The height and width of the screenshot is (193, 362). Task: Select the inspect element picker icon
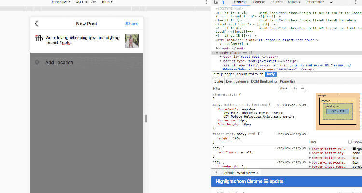pos(216,2)
